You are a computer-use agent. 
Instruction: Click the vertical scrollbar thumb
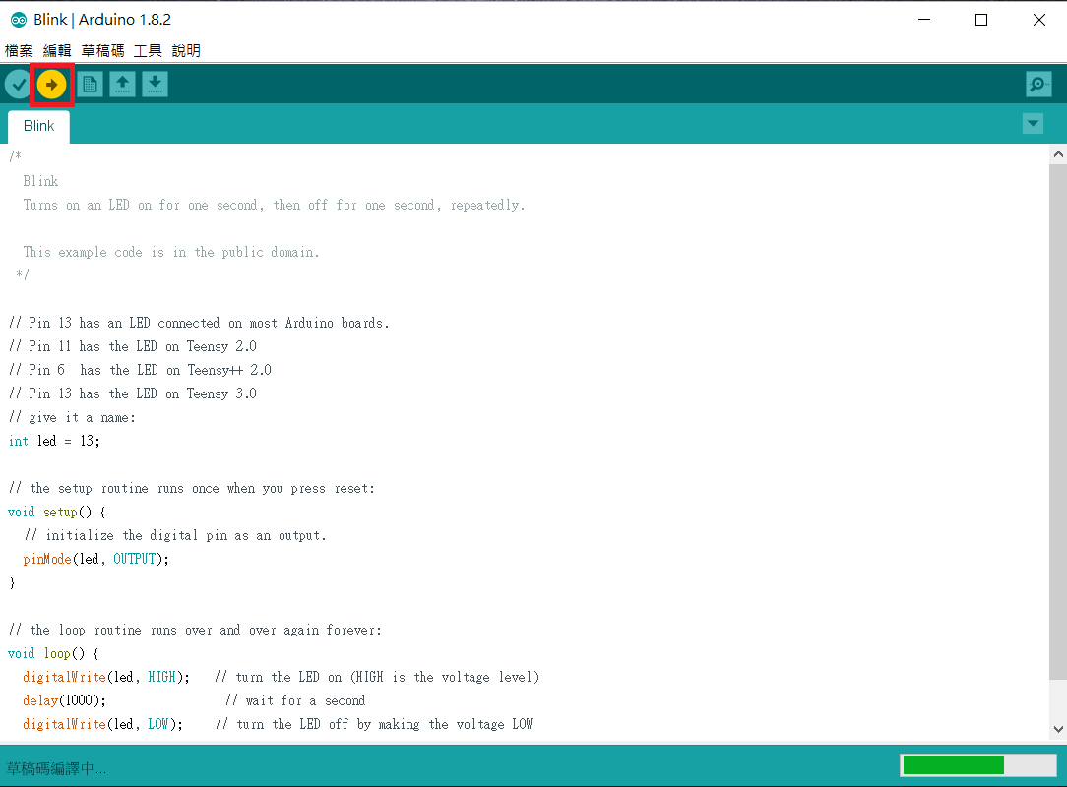(x=1058, y=421)
